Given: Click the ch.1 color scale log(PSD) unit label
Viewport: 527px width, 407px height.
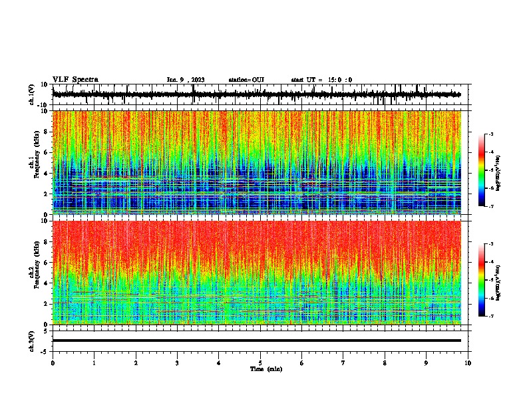Looking at the screenshot, I should point(498,174).
